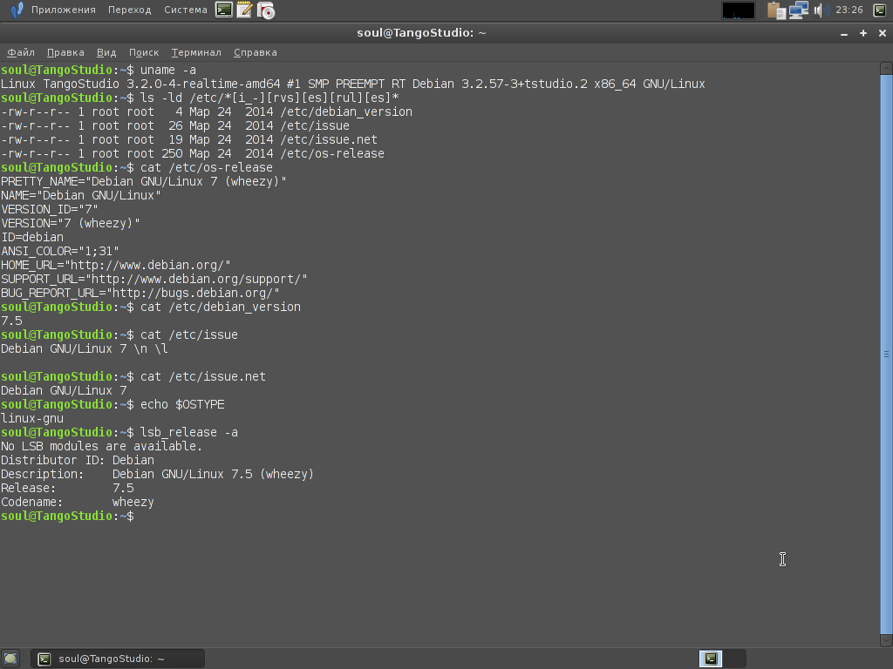
Task: Click the /etc/os-release listing row
Action: point(193,153)
